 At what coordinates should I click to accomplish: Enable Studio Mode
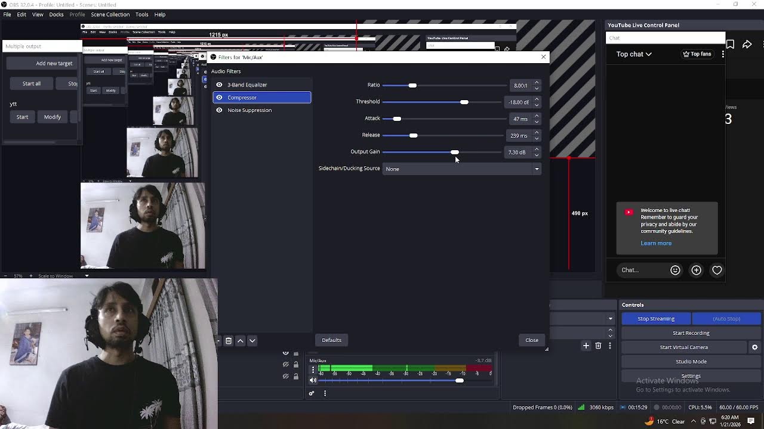(691, 362)
